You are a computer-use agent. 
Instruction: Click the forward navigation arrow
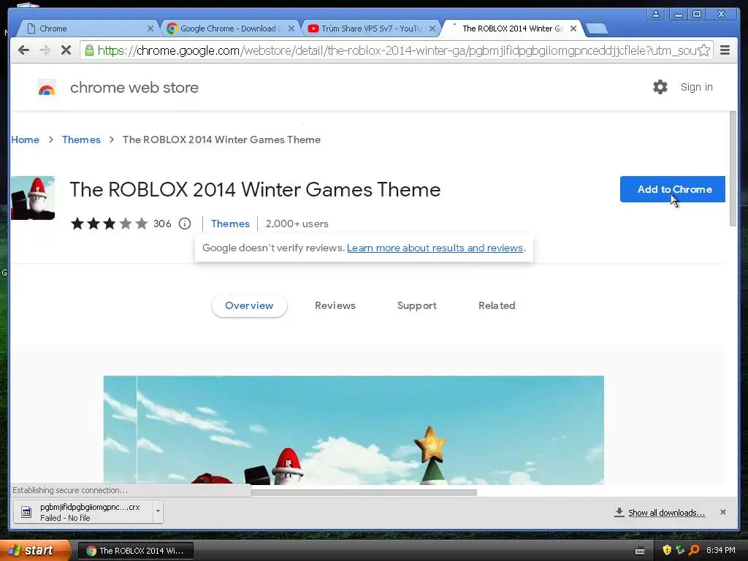click(x=45, y=50)
